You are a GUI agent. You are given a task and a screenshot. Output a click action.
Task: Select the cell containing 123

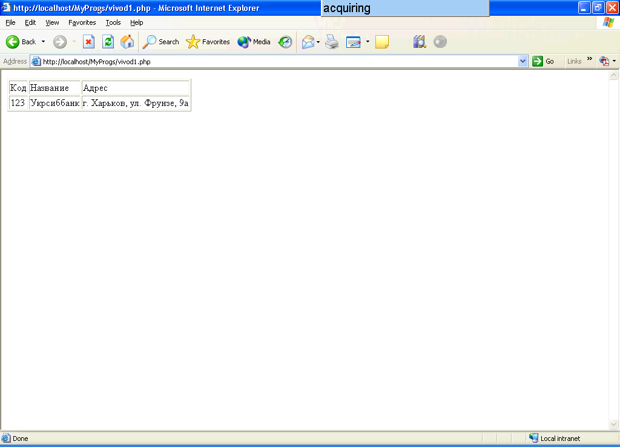[18, 103]
